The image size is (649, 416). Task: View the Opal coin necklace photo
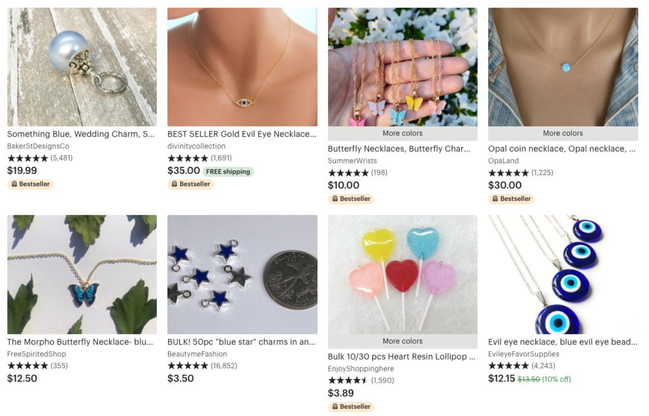563,67
